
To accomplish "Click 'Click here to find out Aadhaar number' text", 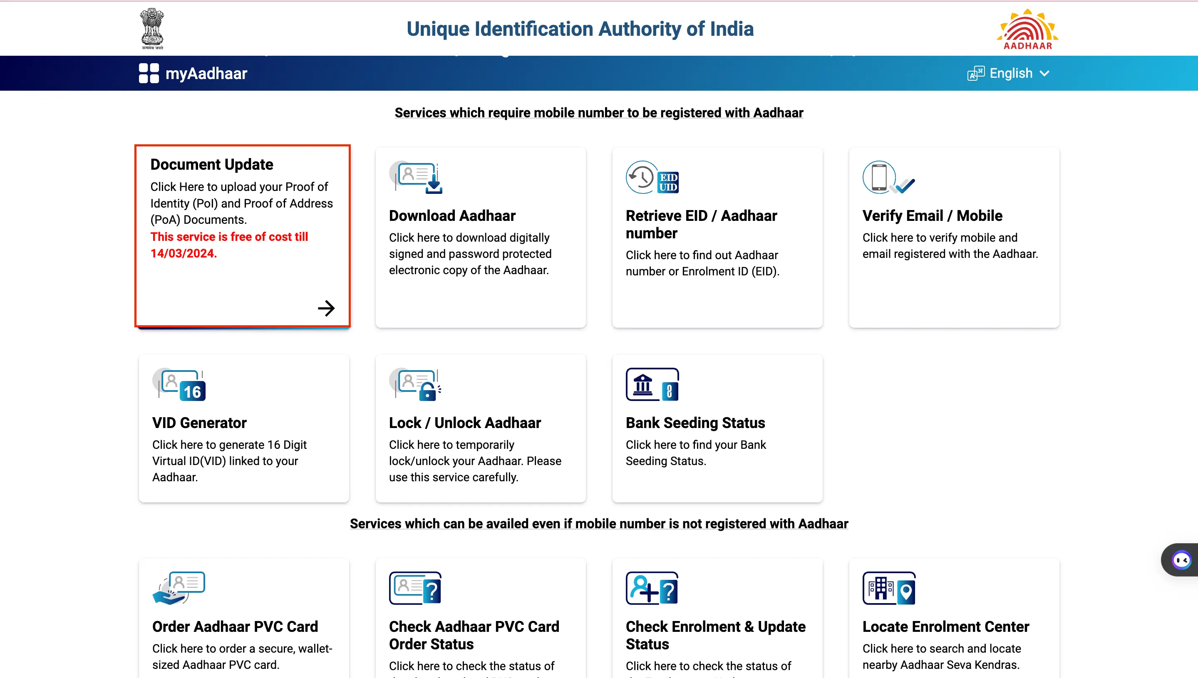I will pyautogui.click(x=702, y=263).
